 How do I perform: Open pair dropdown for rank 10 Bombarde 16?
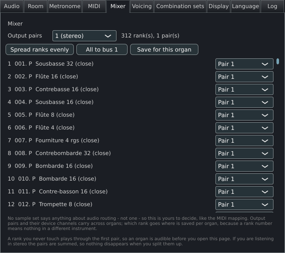pyautogui.click(x=244, y=179)
